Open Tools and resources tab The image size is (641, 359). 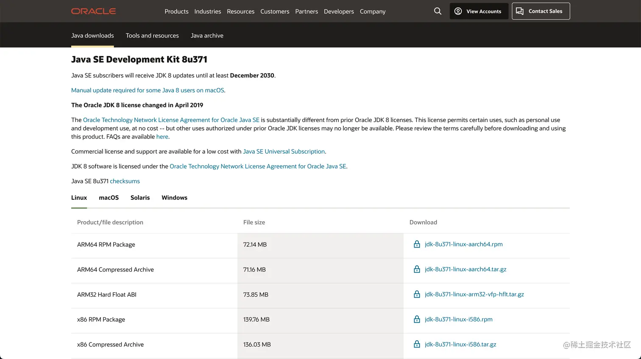[152, 36]
